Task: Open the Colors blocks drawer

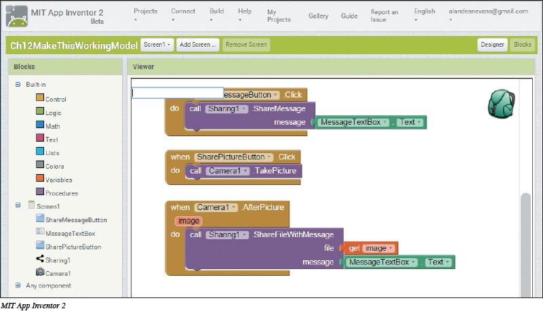Action: (x=55, y=167)
